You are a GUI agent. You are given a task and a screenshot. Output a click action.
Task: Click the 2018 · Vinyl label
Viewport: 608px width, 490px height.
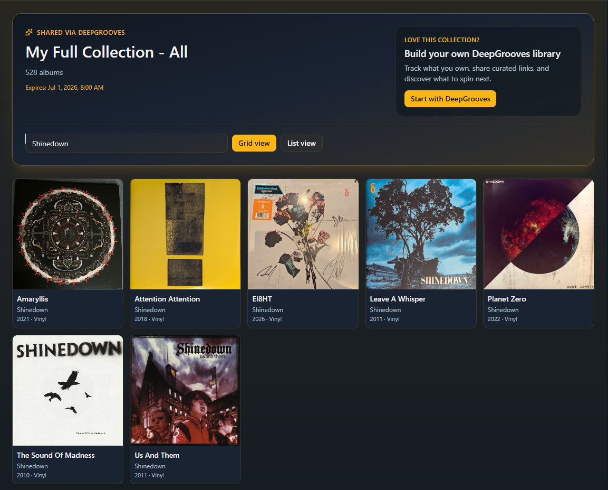[149, 319]
